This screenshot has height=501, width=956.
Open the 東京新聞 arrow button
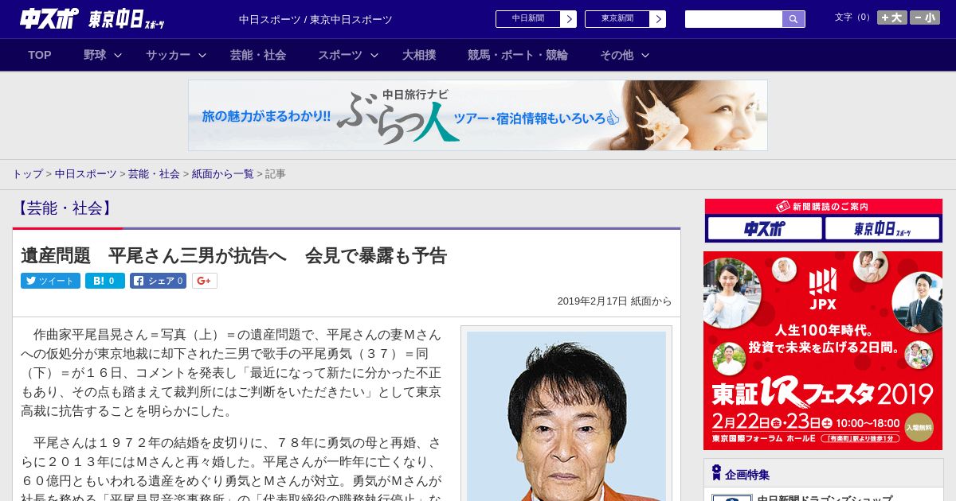point(657,19)
